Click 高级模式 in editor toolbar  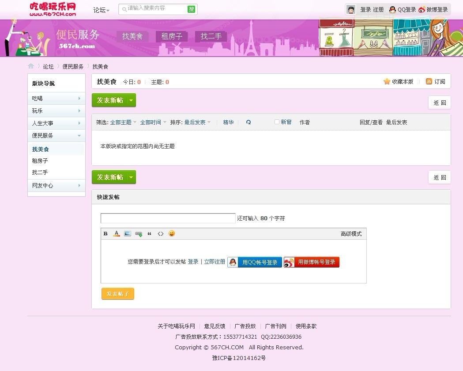click(351, 234)
